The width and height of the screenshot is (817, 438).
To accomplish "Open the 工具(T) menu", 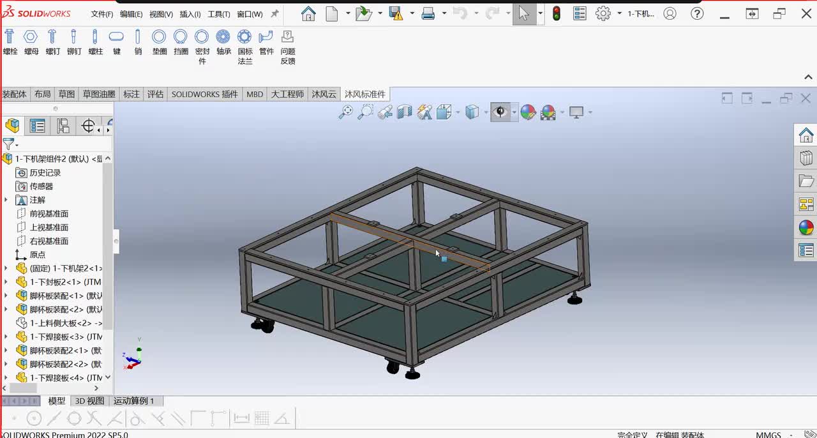I will [219, 14].
